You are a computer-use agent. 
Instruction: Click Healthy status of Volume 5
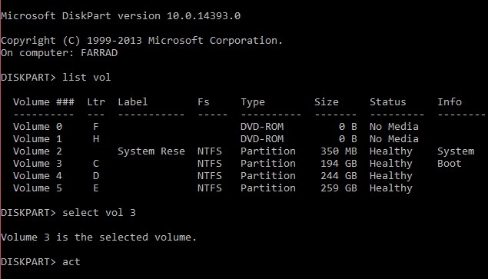[391, 188]
